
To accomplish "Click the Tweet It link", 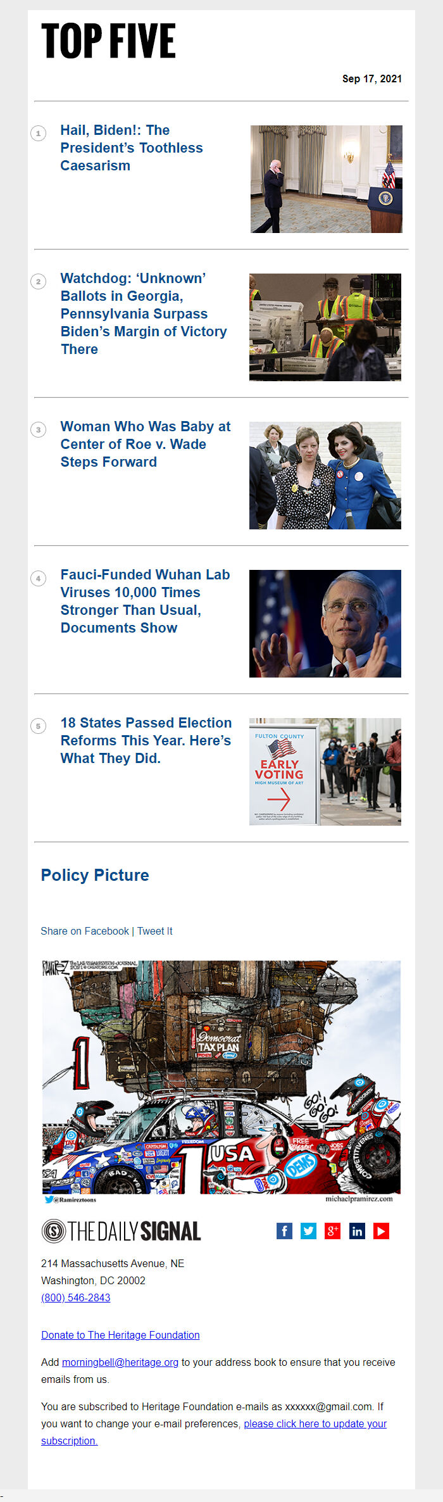I will [155, 931].
